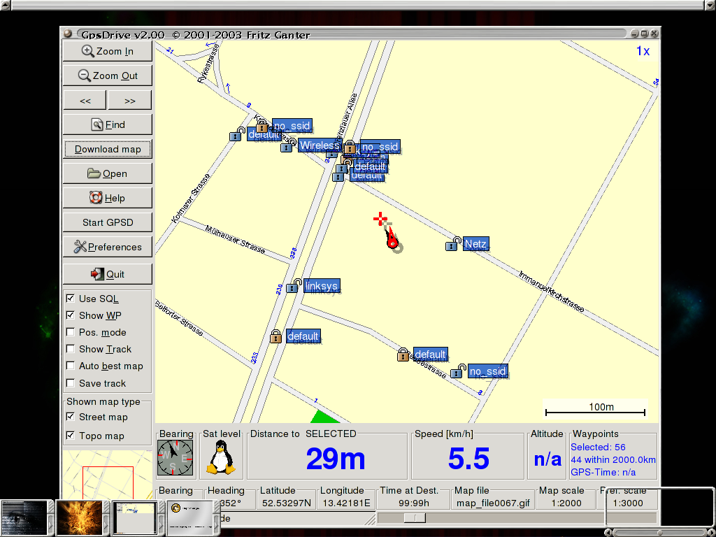Switch to the fiery orange desktop pager thumbnail
This screenshot has height=537, width=716.
(80, 517)
